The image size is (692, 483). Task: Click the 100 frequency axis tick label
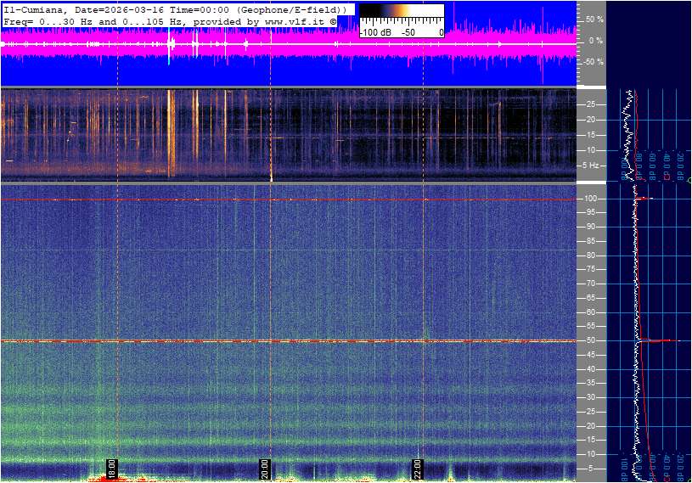coord(590,199)
